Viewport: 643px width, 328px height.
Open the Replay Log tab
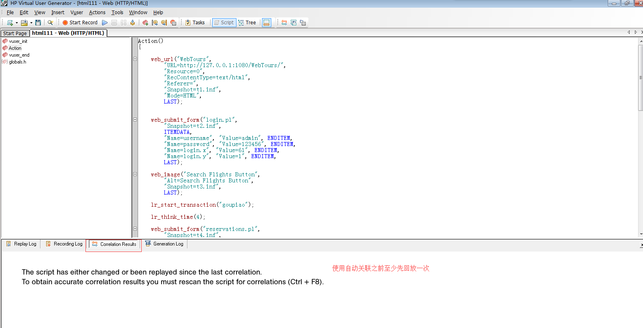pyautogui.click(x=21, y=244)
